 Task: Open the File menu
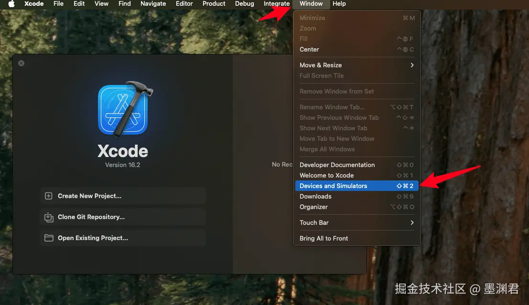pyautogui.click(x=58, y=4)
